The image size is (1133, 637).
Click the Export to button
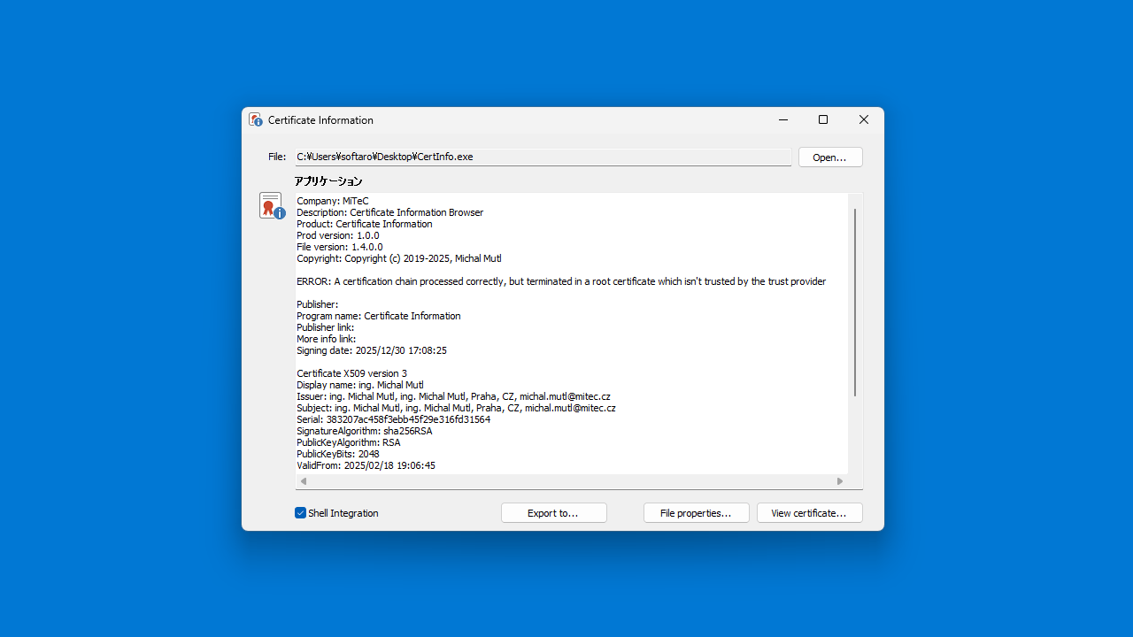click(x=553, y=512)
